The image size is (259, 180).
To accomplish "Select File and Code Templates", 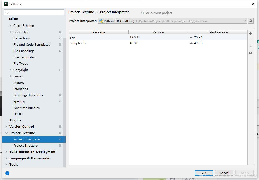I will (x=32, y=45).
